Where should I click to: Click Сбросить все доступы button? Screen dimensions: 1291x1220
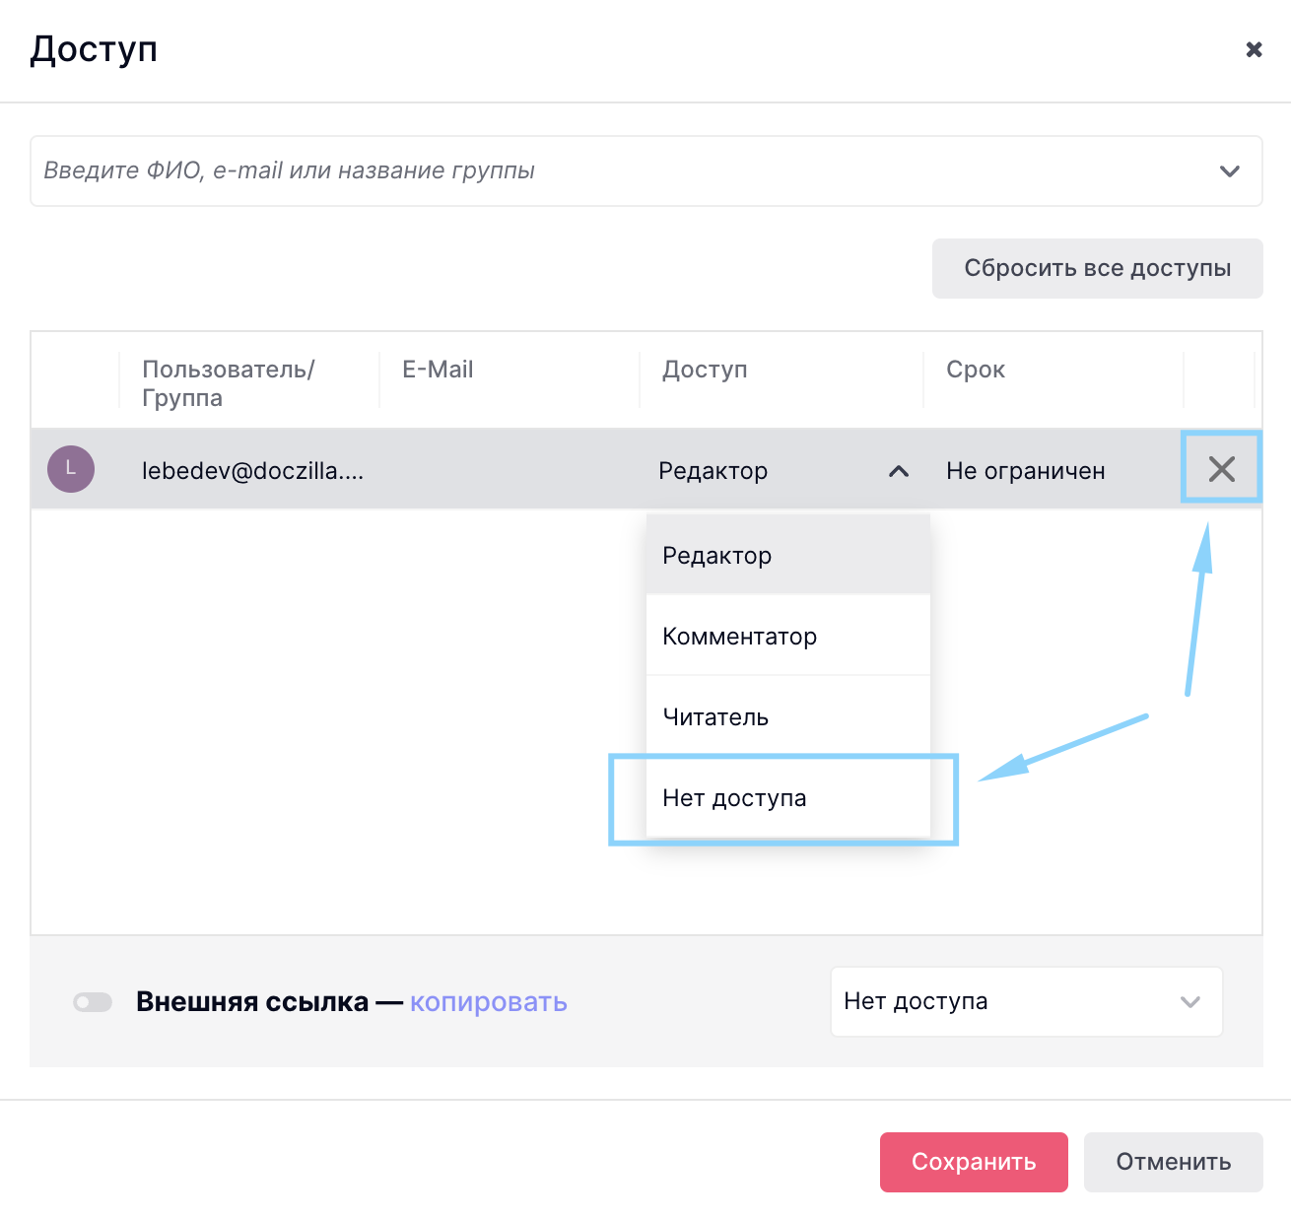[1097, 268]
